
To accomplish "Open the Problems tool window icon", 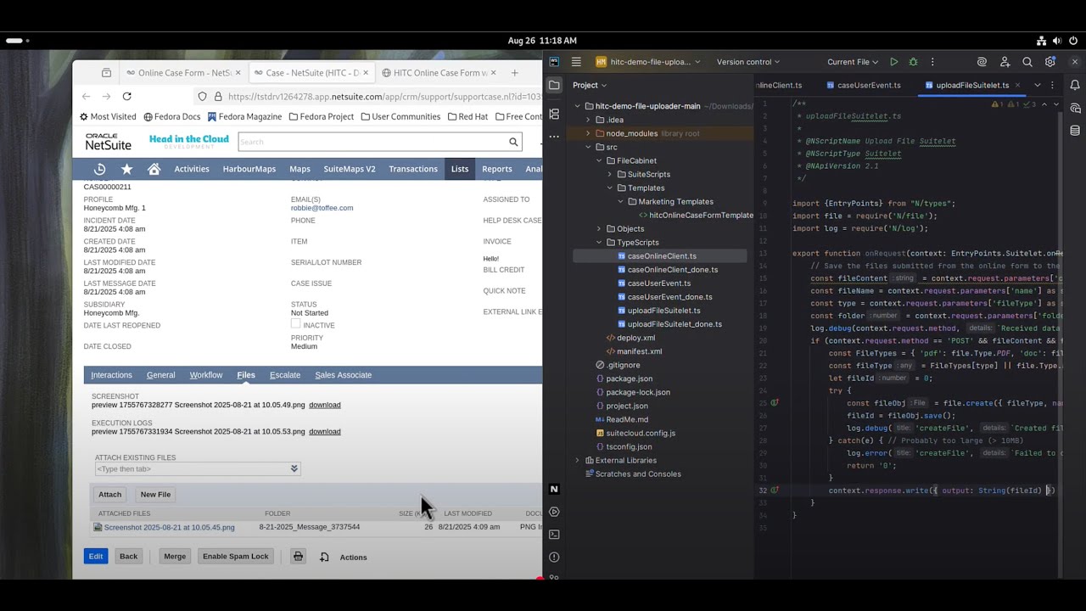I will tap(554, 558).
